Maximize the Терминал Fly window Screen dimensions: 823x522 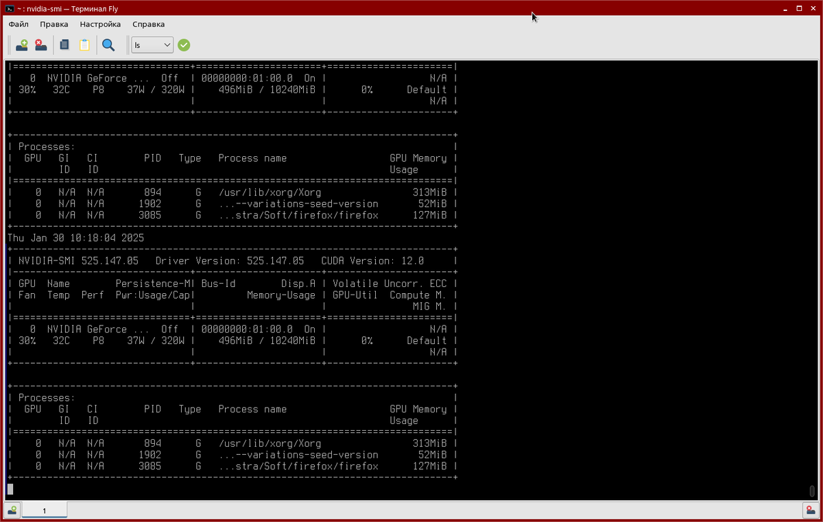point(799,8)
